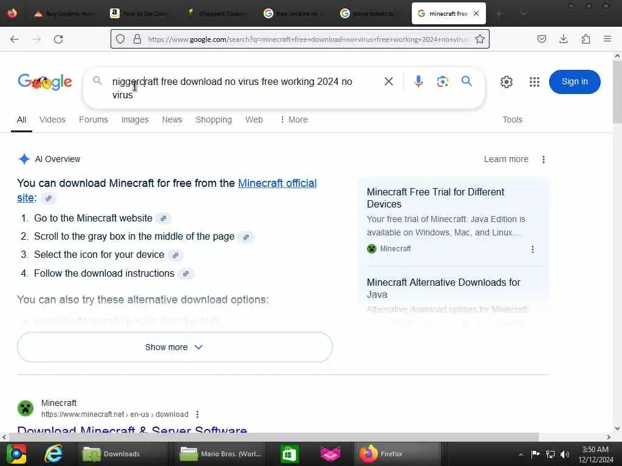Show hidden system tray icons

(x=521, y=454)
